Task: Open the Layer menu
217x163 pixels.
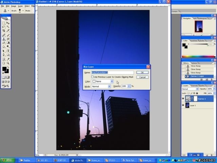Action: click(20, 6)
